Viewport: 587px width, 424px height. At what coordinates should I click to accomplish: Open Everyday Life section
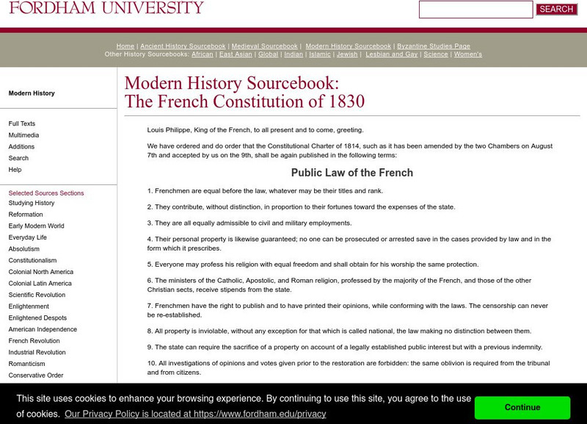click(28, 237)
